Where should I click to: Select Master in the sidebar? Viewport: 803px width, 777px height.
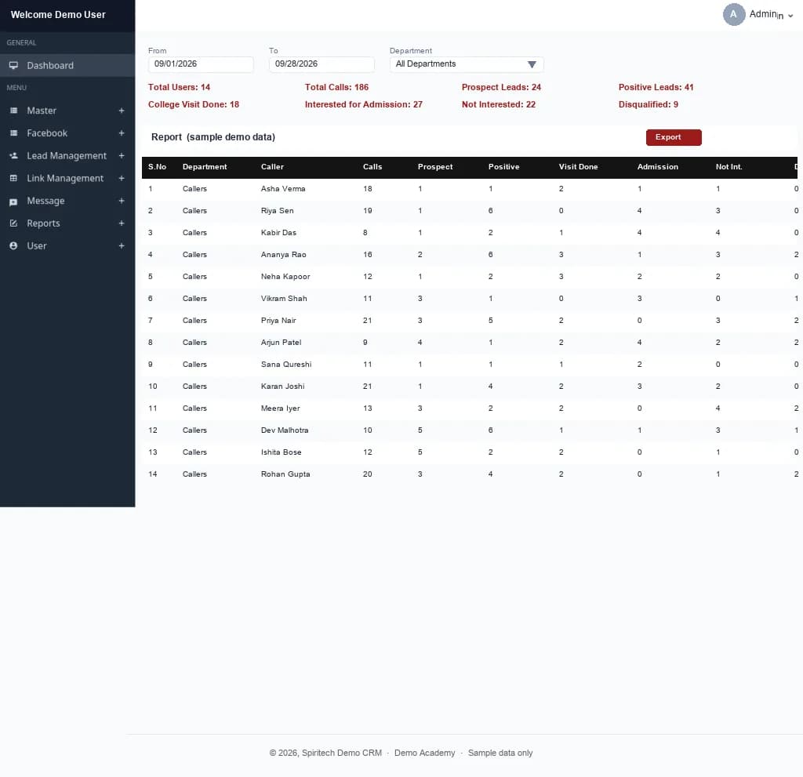pos(67,111)
